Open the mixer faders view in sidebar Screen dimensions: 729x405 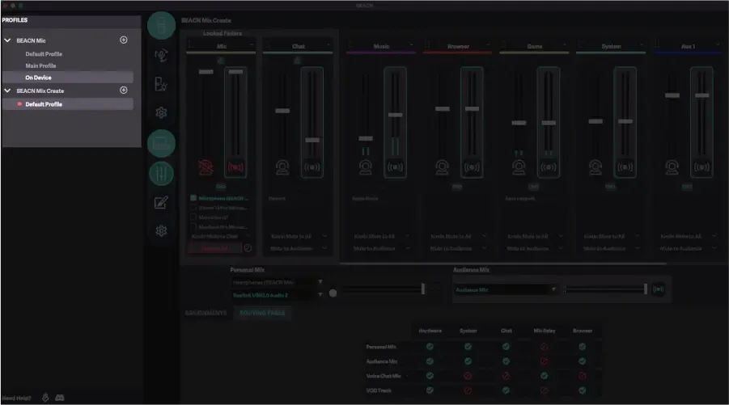[162, 172]
